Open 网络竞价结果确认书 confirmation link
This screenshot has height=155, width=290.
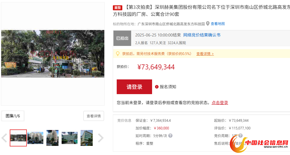click(x=202, y=35)
